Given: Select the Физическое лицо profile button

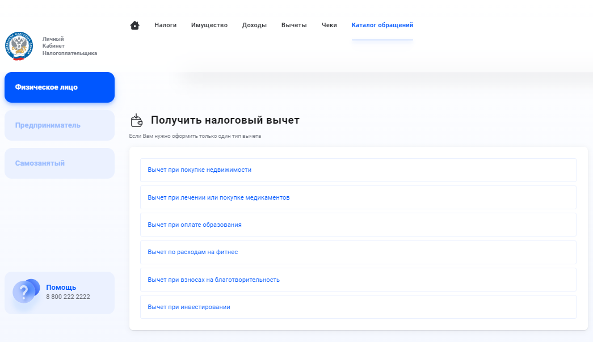Looking at the screenshot, I should [x=60, y=87].
